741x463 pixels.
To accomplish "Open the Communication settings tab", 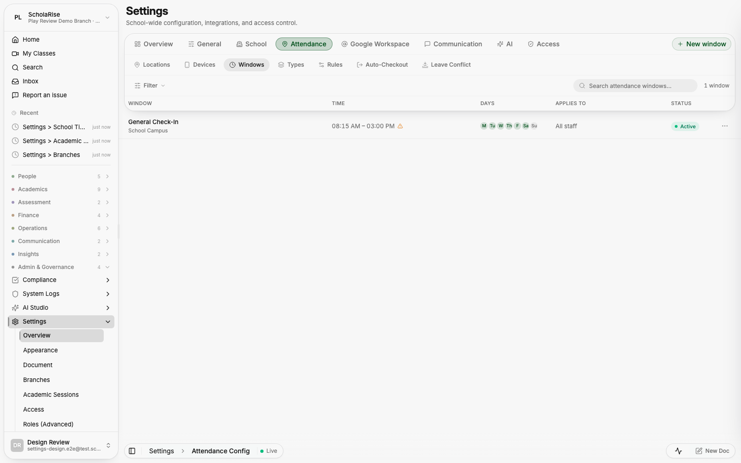I will pyautogui.click(x=453, y=44).
